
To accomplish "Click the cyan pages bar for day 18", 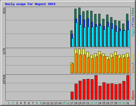I will [76, 35].
